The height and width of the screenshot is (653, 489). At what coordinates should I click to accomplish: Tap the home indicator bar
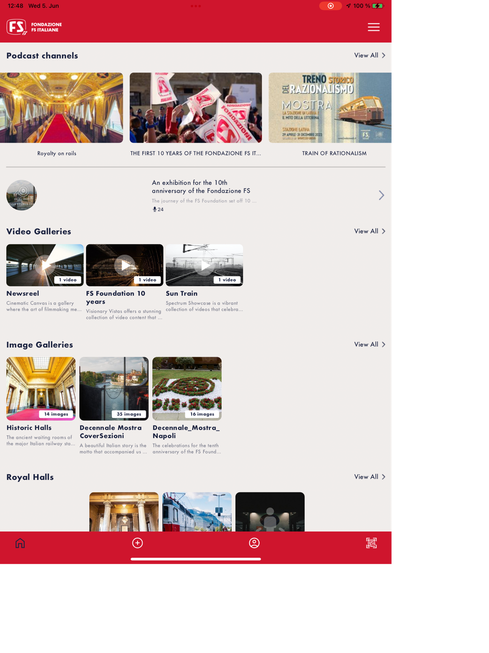pyautogui.click(x=196, y=559)
